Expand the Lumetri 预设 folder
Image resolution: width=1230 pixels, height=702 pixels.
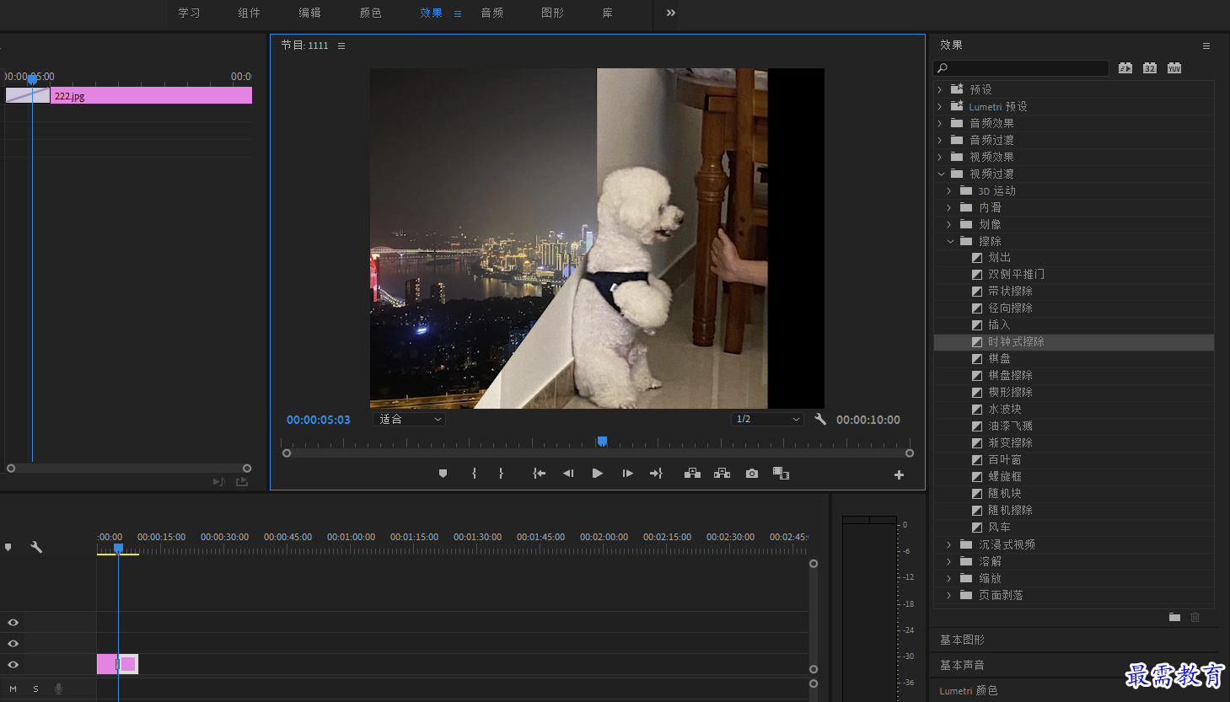[x=940, y=106]
